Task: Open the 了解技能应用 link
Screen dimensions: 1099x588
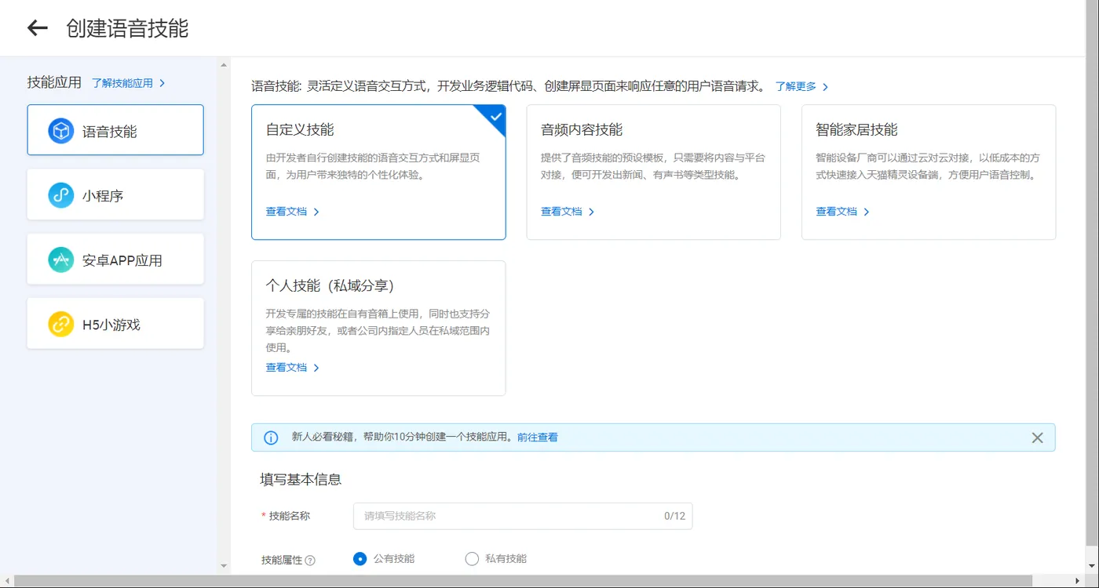Action: pyautogui.click(x=128, y=83)
